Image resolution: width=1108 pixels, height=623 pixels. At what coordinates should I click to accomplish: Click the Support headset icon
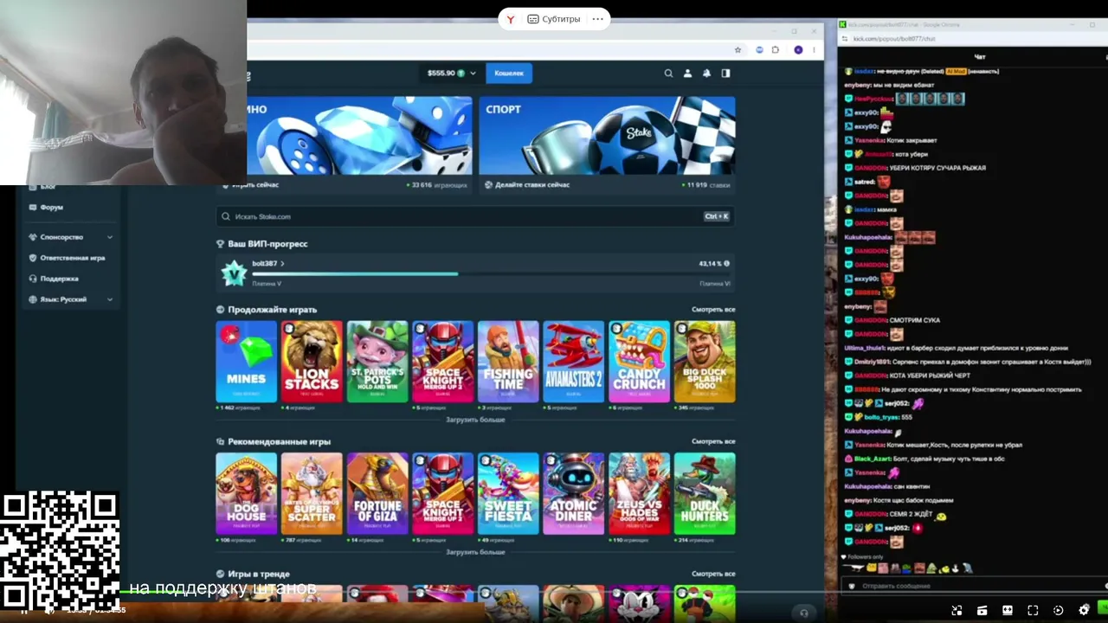(x=33, y=279)
